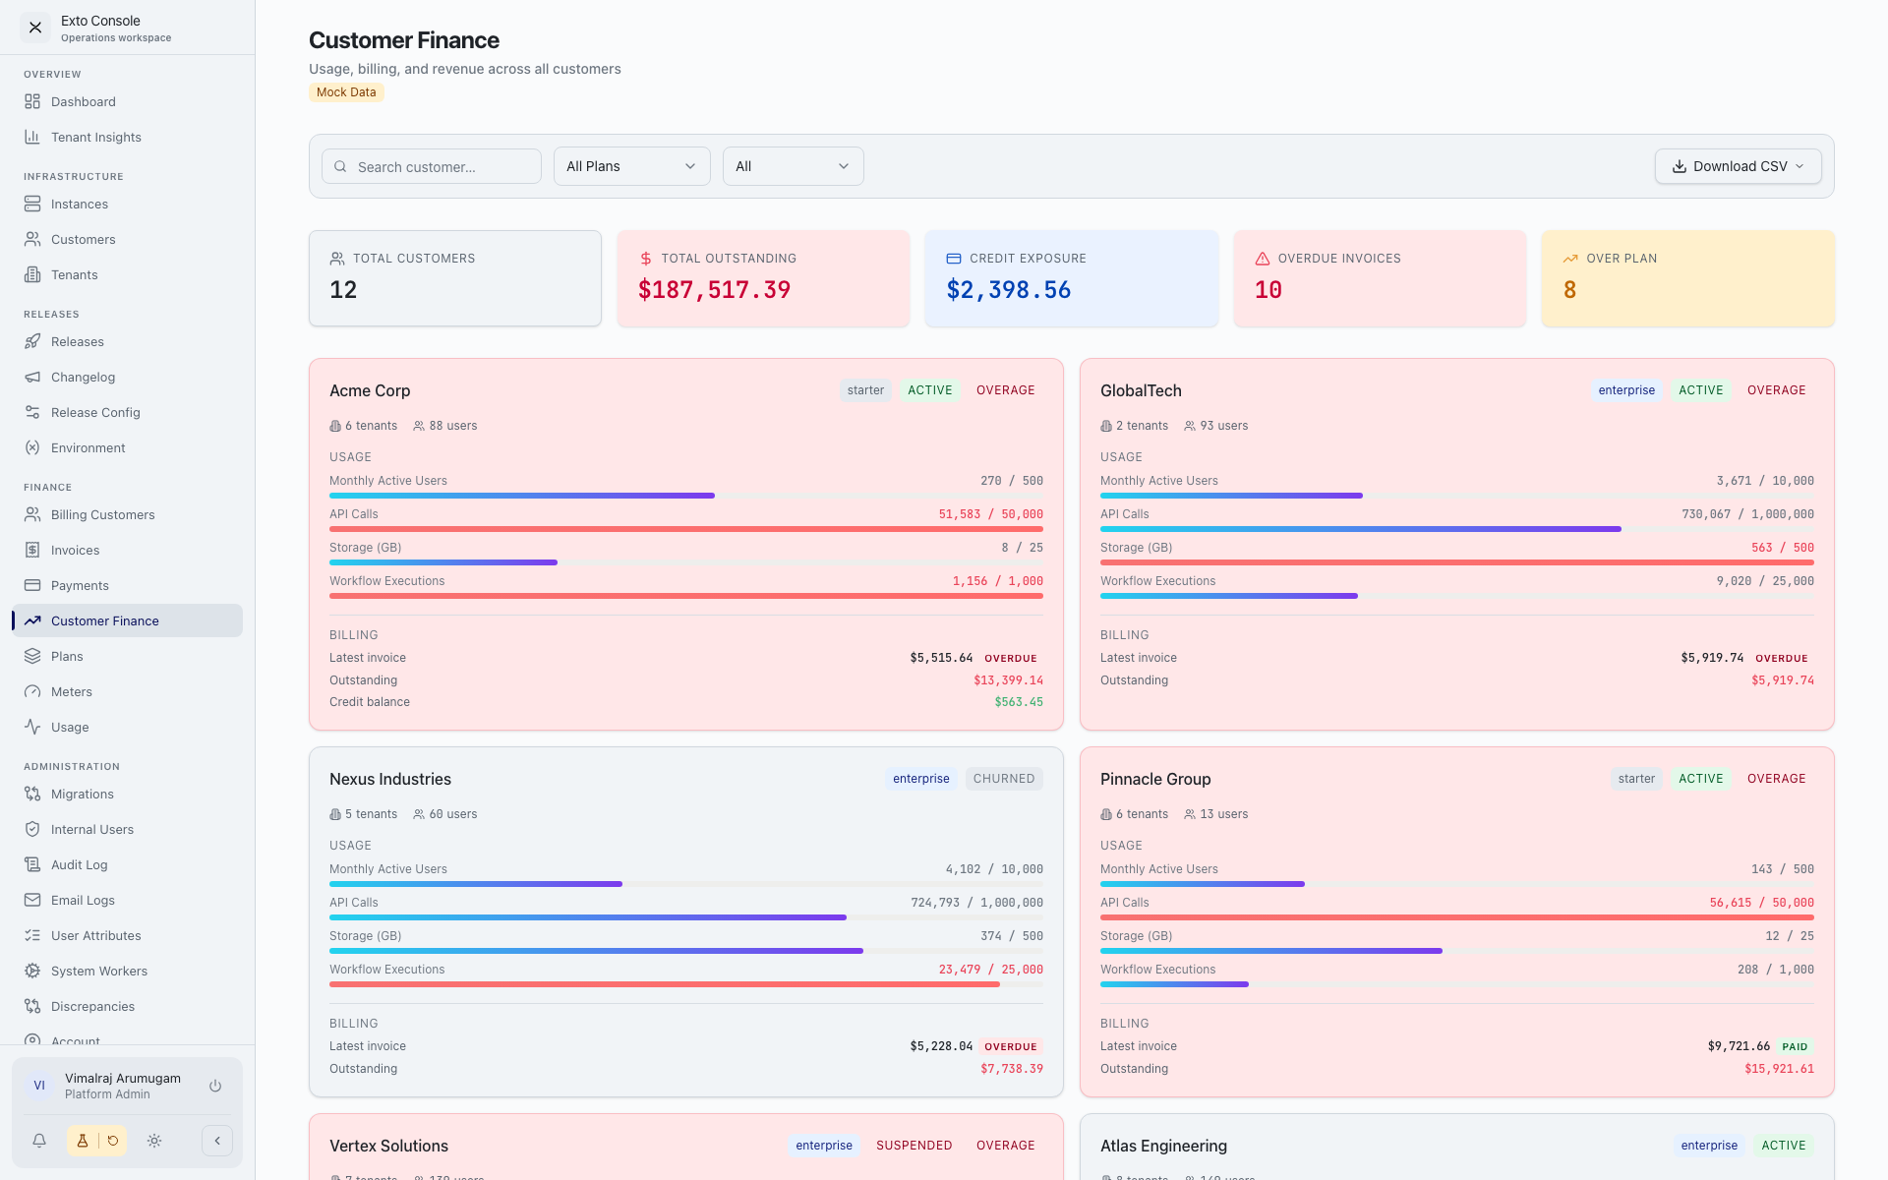The height and width of the screenshot is (1180, 1888).
Task: Click the PAID label on Pinnacle Group
Action: [1795, 1047]
